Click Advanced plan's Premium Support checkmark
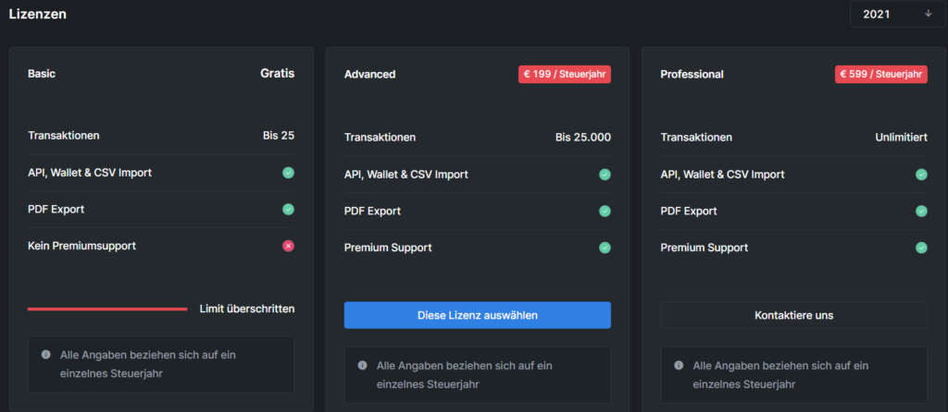The image size is (948, 412). 605,248
